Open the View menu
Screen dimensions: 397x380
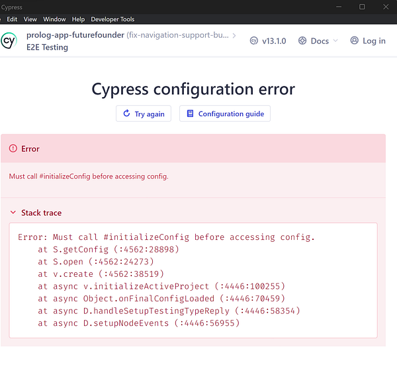(30, 19)
